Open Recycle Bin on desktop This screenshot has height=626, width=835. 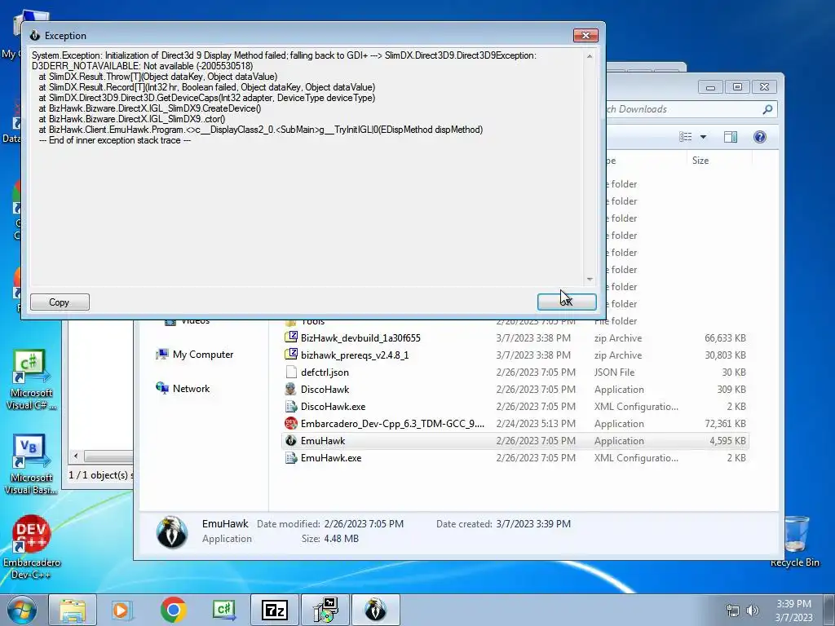pyautogui.click(x=795, y=542)
